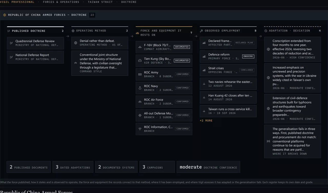Click the document icon beside Quadrennial Defense Review
Image resolution: width=328 pixels, height=193 pixels.
tap(11, 43)
